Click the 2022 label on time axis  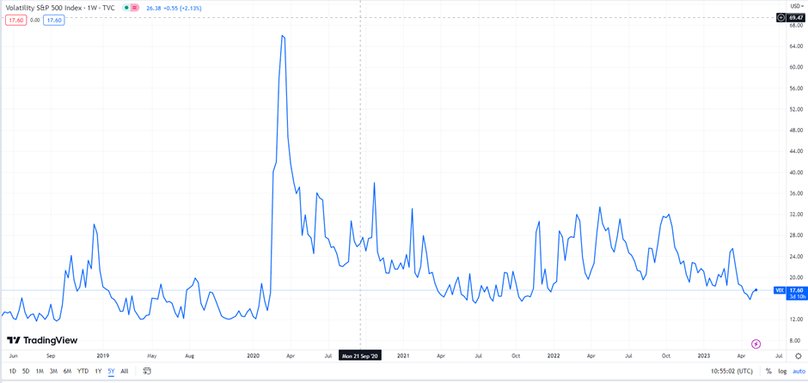554,356
